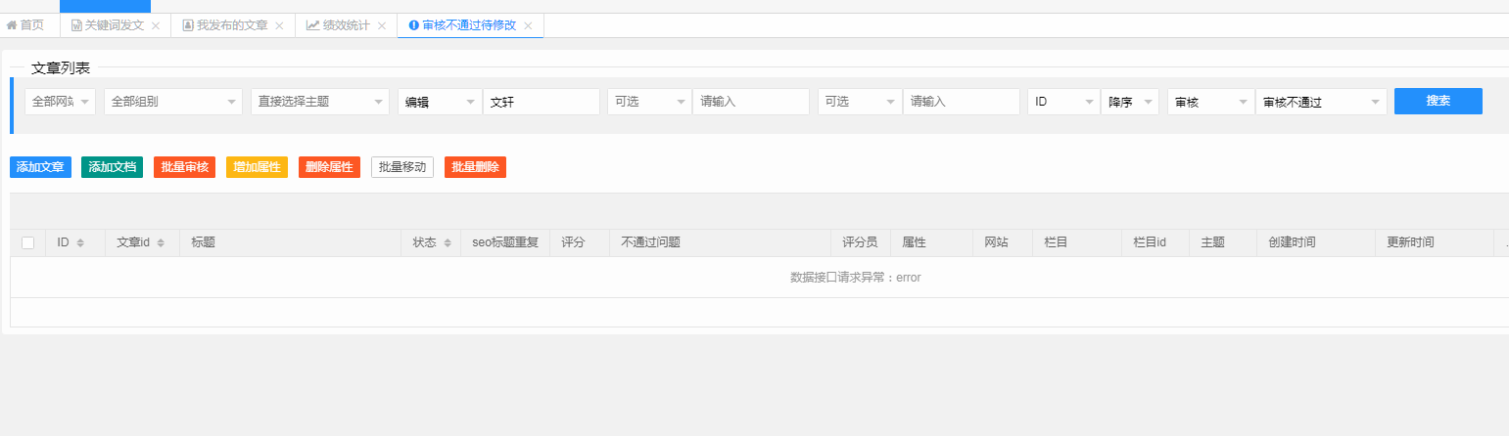The width and height of the screenshot is (1509, 436).
Task: Click the 评分 column header
Action: (580, 242)
